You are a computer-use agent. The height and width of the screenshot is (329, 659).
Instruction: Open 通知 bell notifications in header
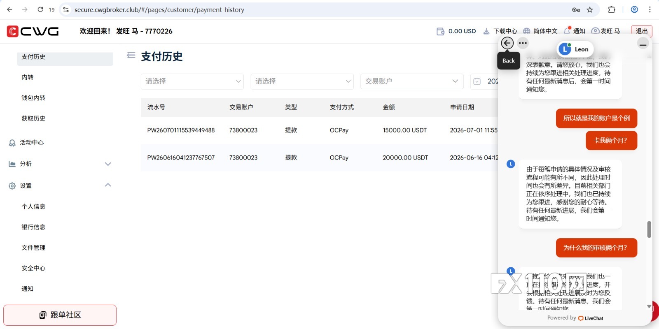click(x=574, y=31)
